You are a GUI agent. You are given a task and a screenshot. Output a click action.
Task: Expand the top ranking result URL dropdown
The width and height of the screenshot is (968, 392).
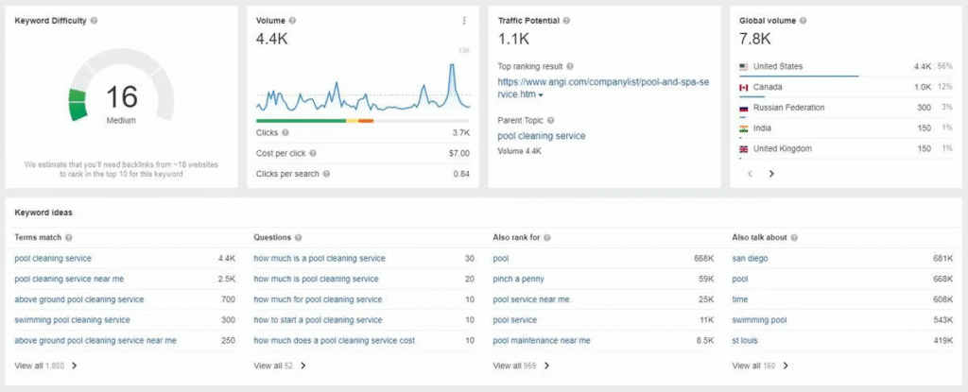pyautogui.click(x=541, y=95)
